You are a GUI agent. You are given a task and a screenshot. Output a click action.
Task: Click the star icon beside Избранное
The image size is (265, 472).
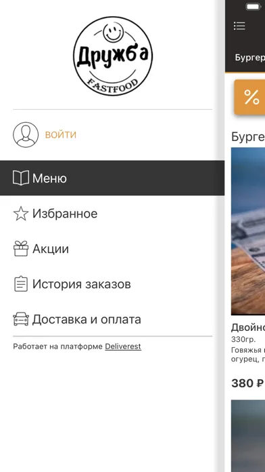pos(21,214)
